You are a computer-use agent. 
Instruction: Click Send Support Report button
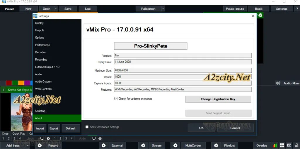[218, 113]
